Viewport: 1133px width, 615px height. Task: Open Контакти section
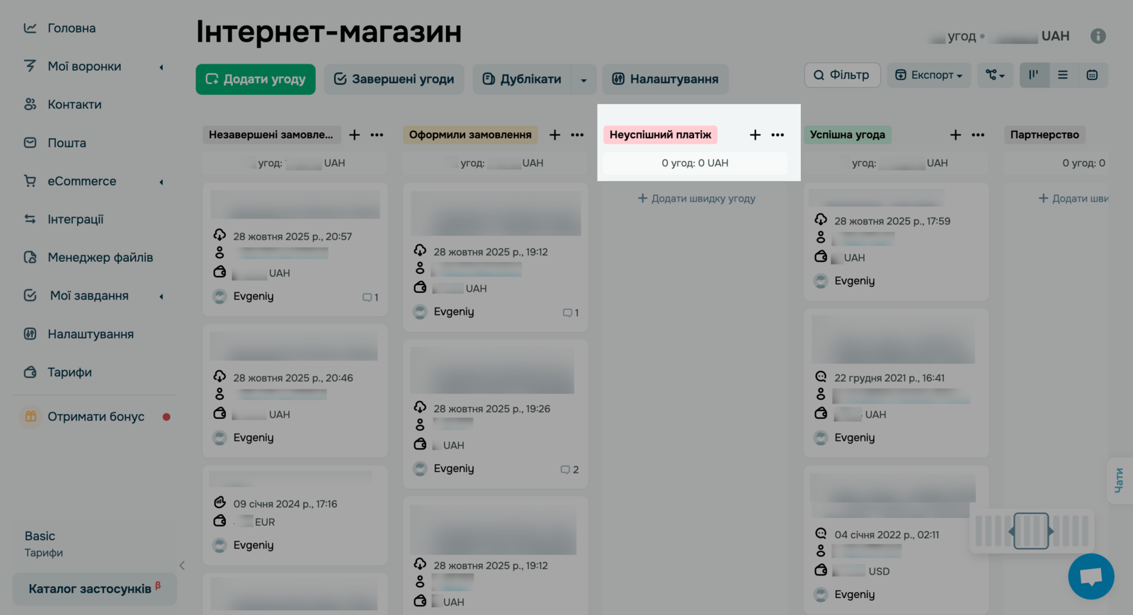(x=74, y=105)
